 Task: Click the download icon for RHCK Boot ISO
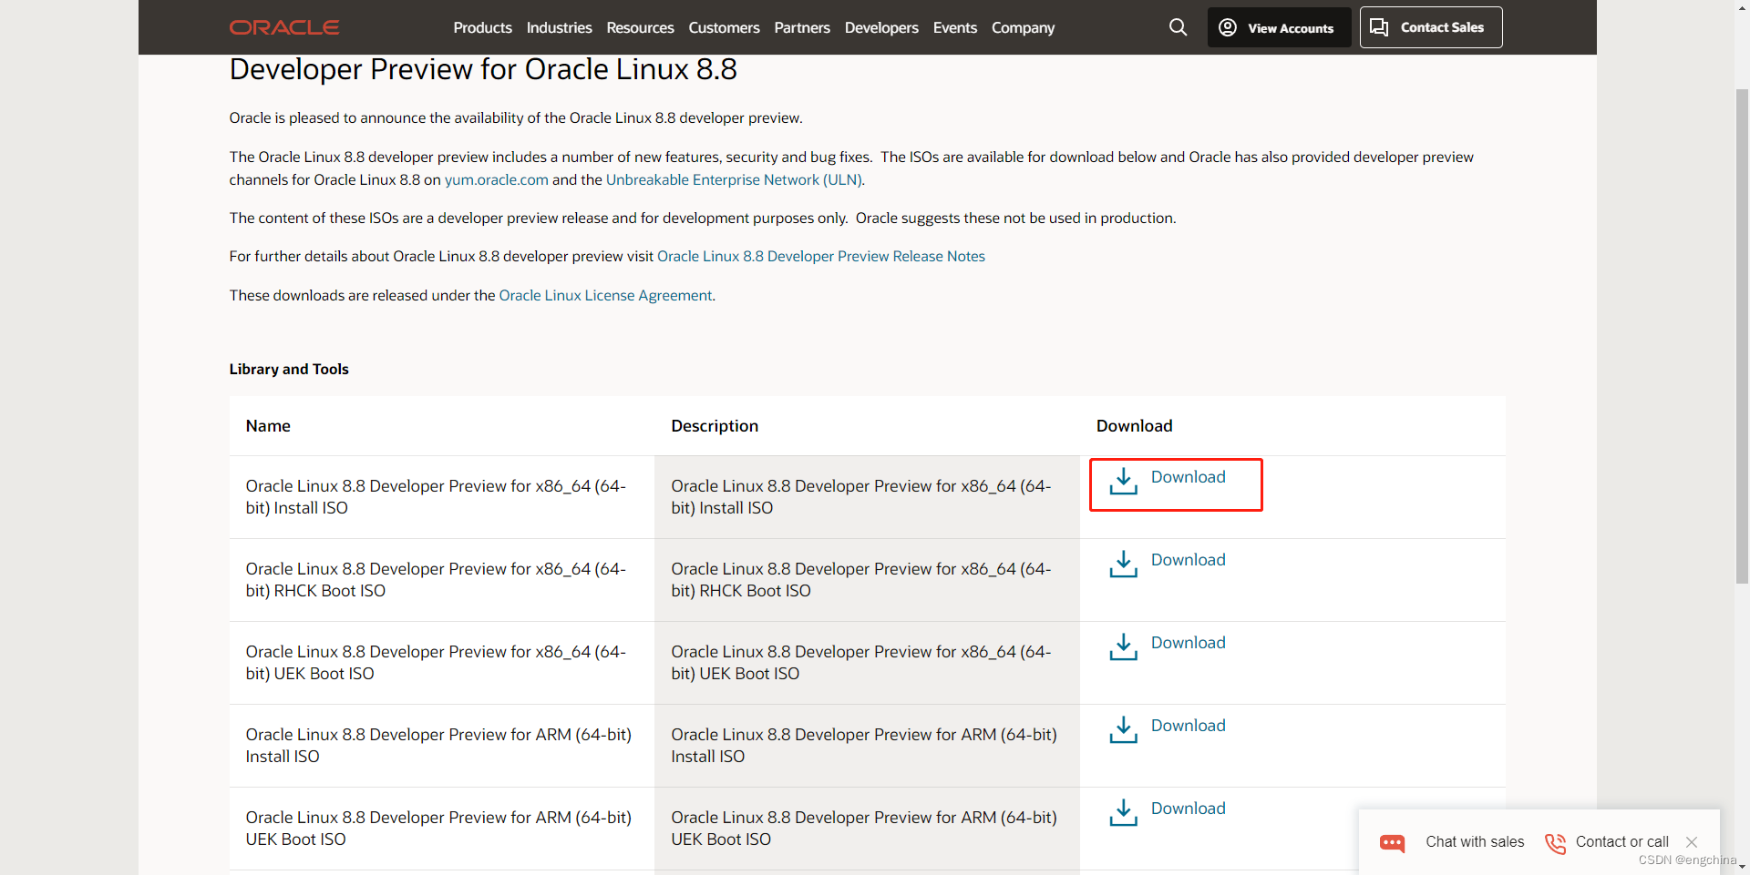pyautogui.click(x=1123, y=565)
